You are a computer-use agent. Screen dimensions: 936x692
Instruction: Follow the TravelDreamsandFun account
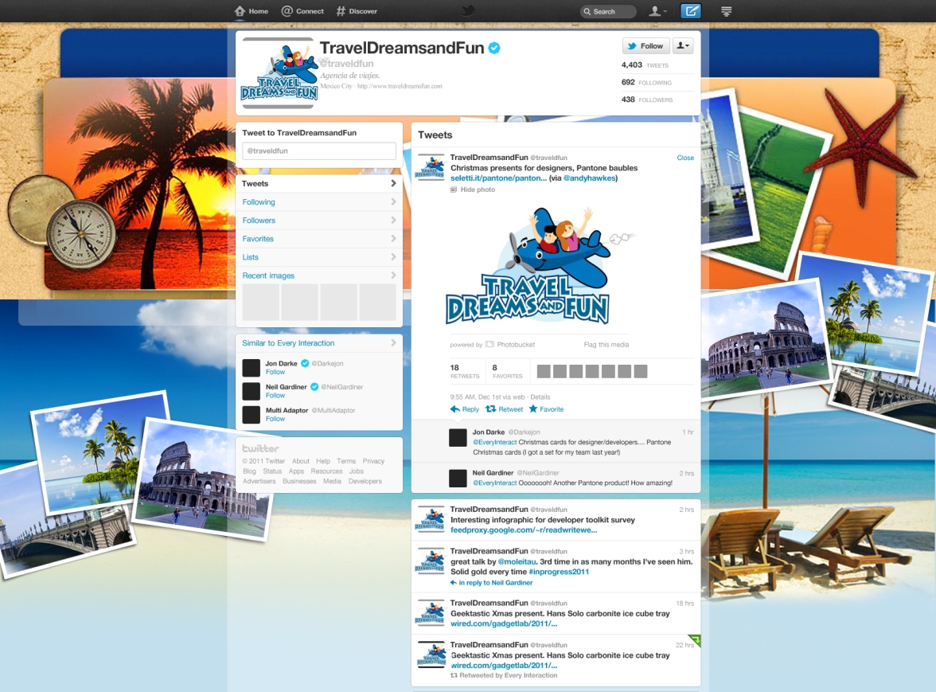pyautogui.click(x=645, y=46)
